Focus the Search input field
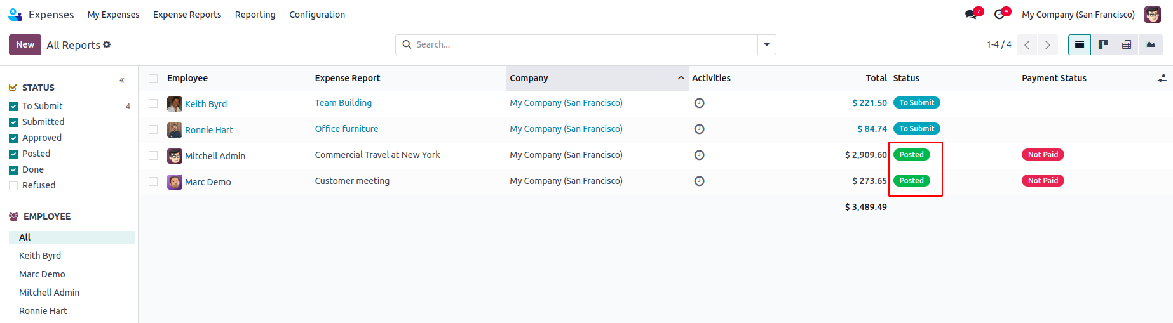This screenshot has width=1173, height=323. [x=585, y=44]
